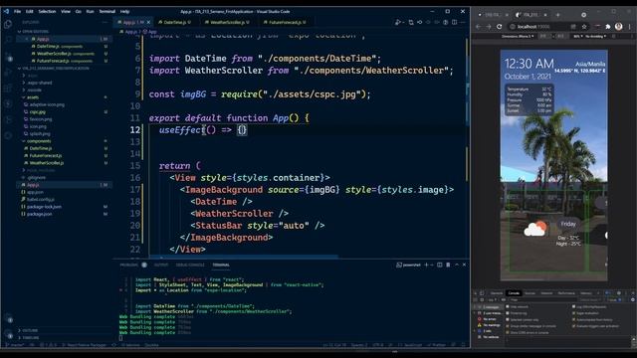
Task: Open a new Chrome tab
Action: [x=557, y=15]
